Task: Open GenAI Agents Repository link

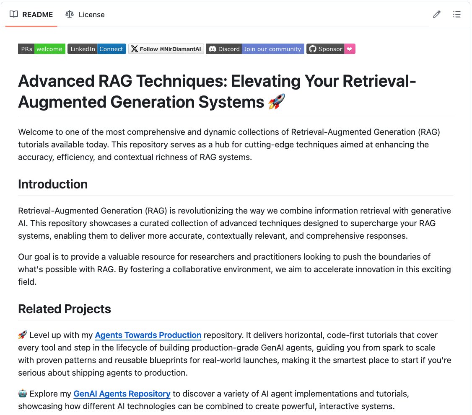Action: 122,394
